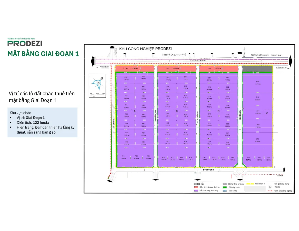Click the text 'Vị trí các lô đất chào thuê trên'
299x231 pixels.
coord(42,94)
